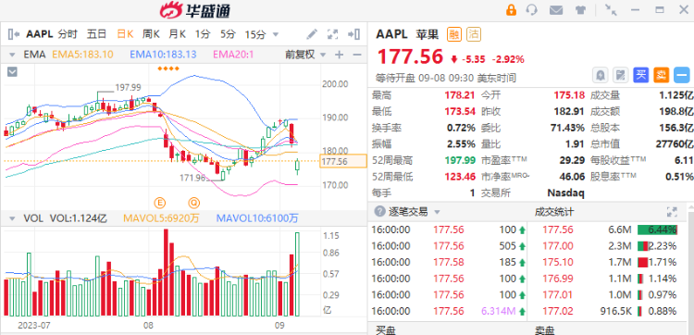Open the skin theme shirt icon

tap(580, 10)
